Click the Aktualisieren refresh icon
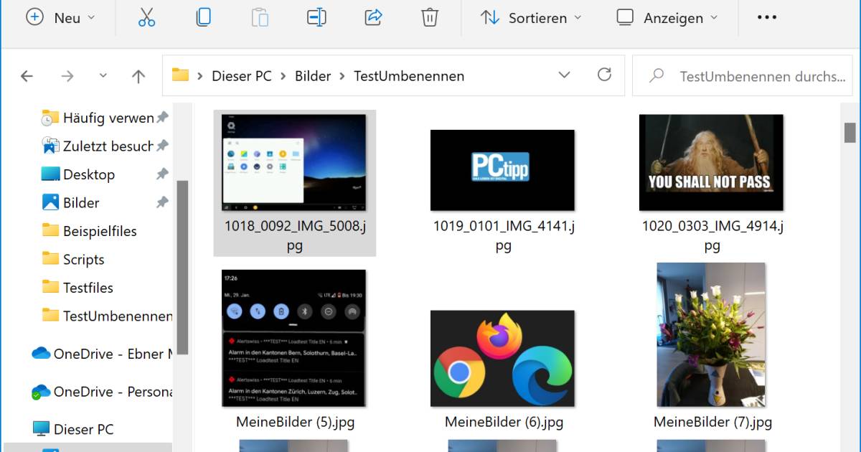861x452 pixels. point(605,75)
